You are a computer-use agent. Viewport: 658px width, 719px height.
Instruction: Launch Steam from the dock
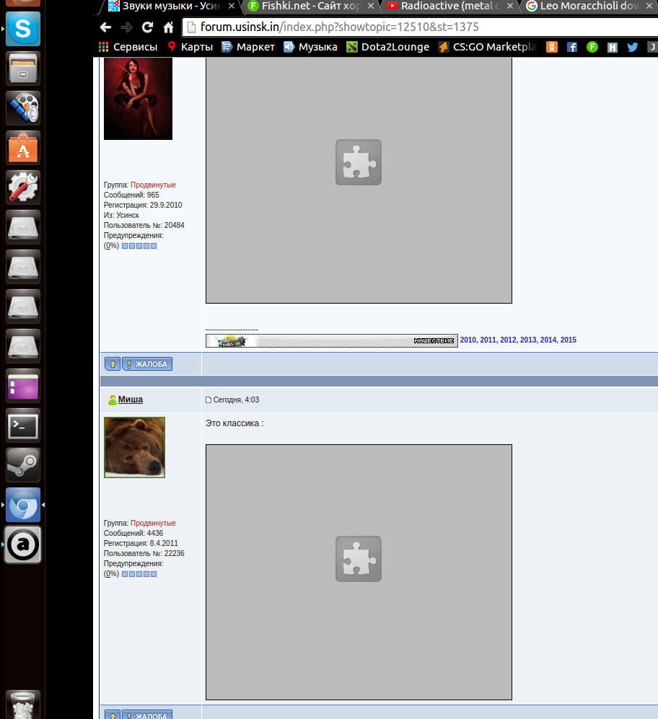tap(23, 465)
